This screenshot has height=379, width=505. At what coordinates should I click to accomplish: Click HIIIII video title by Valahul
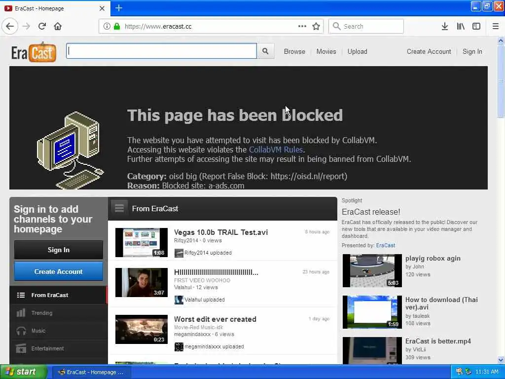[x=216, y=272]
